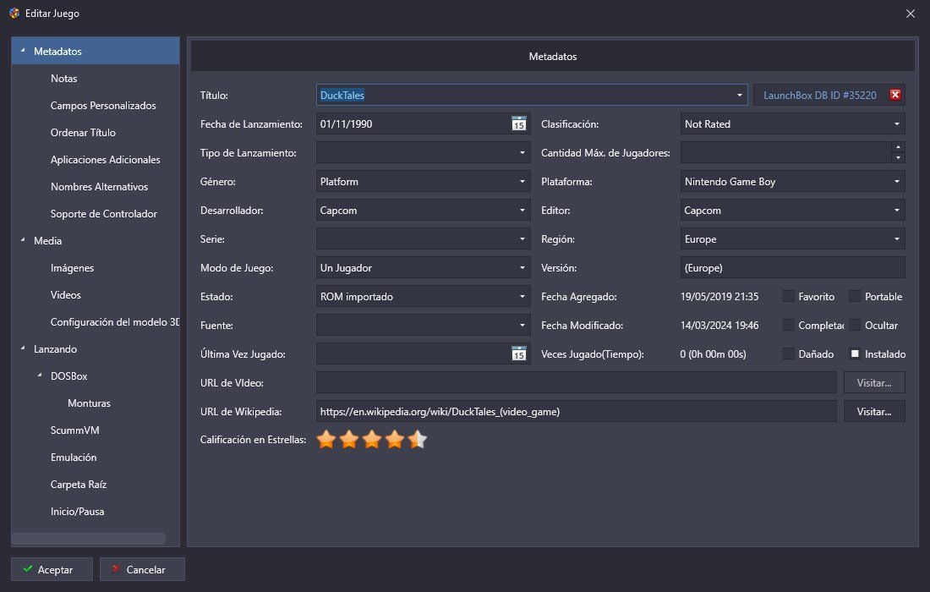Click the Cancelar button
930x592 pixels.
click(142, 569)
